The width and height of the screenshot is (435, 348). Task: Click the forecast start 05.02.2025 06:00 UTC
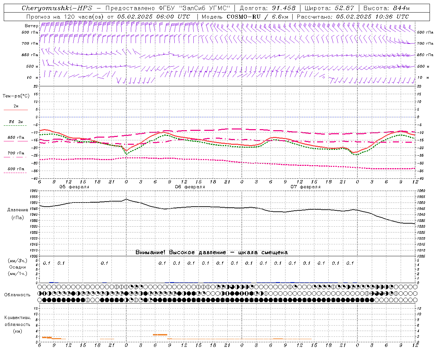tap(154, 17)
